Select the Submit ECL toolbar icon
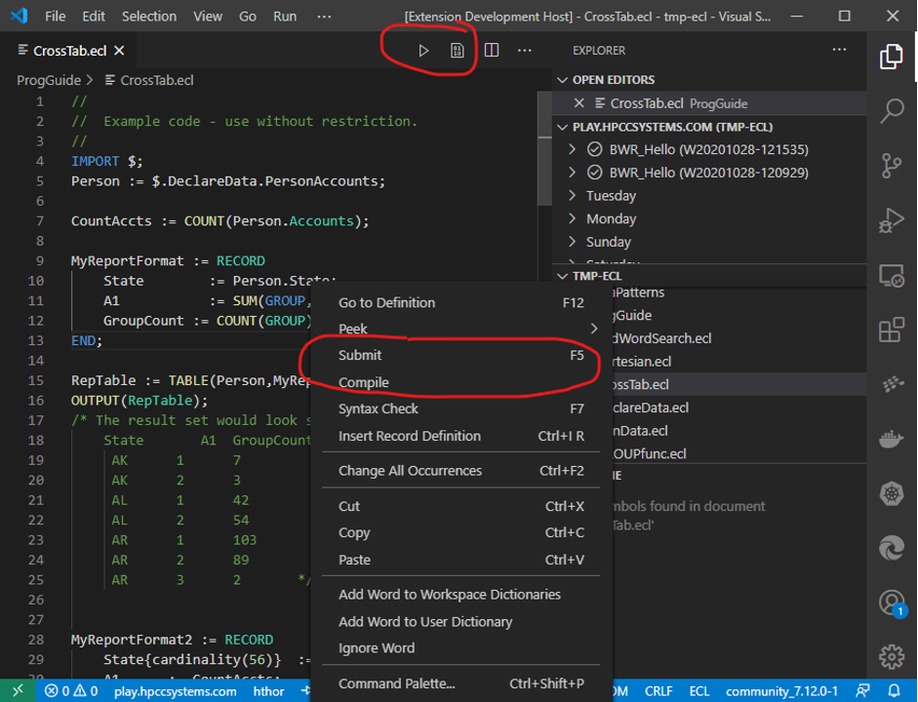 423,50
